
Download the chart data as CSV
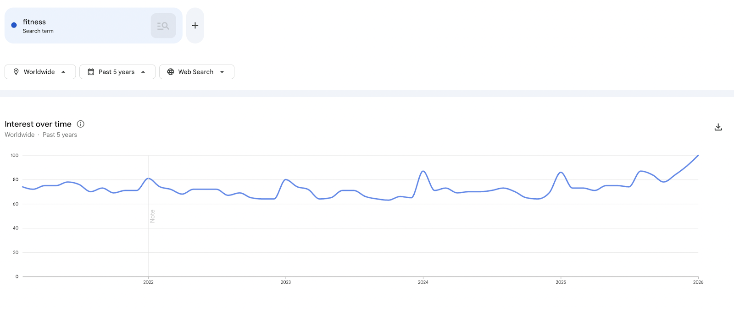pos(718,127)
